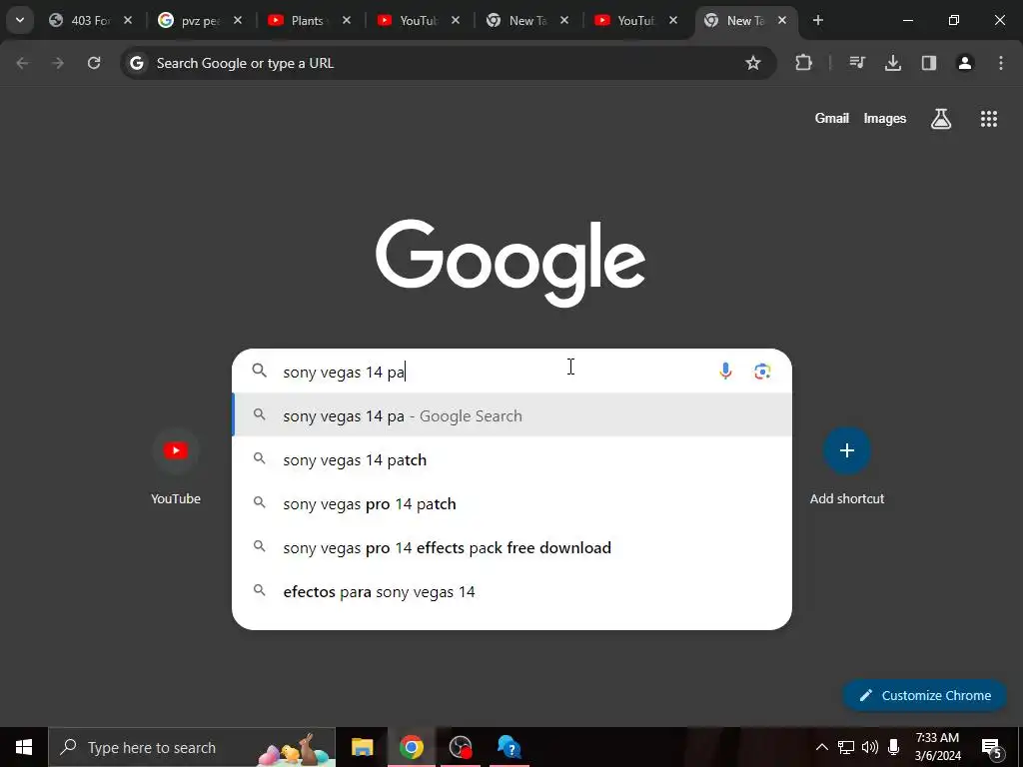This screenshot has height=767, width=1023.
Task: Click the microphone tray icon
Action: (x=893, y=747)
